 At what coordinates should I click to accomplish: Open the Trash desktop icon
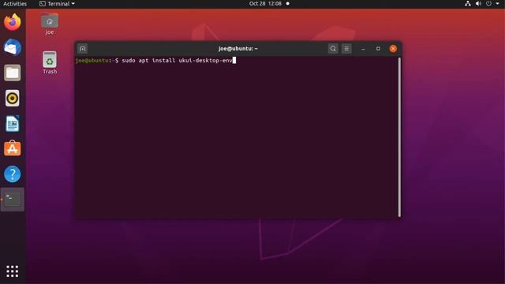pyautogui.click(x=50, y=63)
